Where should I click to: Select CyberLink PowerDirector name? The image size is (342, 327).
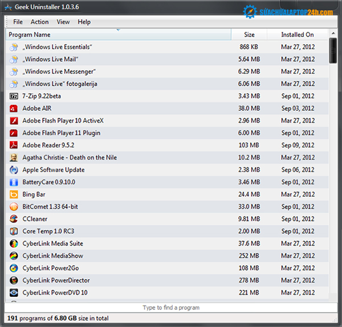(x=56, y=280)
